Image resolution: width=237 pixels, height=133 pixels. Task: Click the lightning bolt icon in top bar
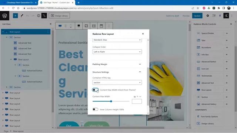220,16
